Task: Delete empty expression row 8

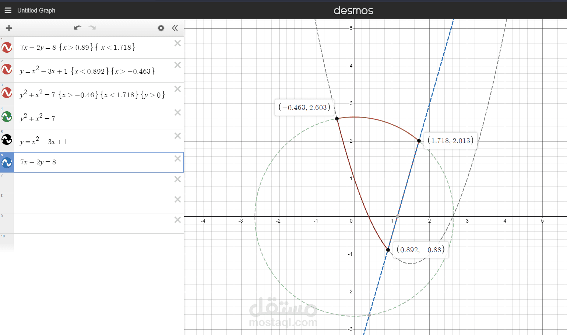Action: tap(177, 199)
